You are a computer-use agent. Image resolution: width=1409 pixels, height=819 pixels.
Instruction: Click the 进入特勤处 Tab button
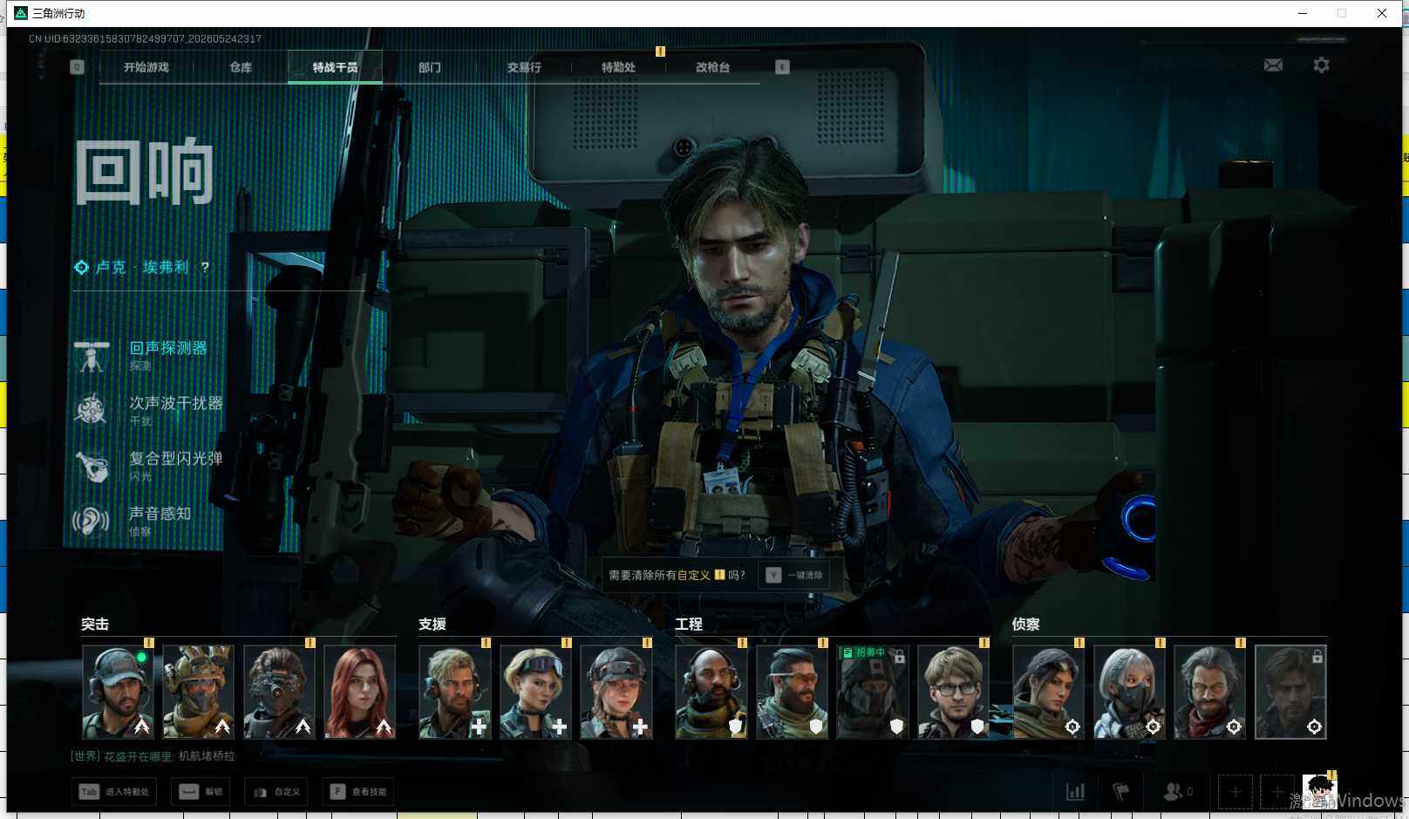point(114,792)
